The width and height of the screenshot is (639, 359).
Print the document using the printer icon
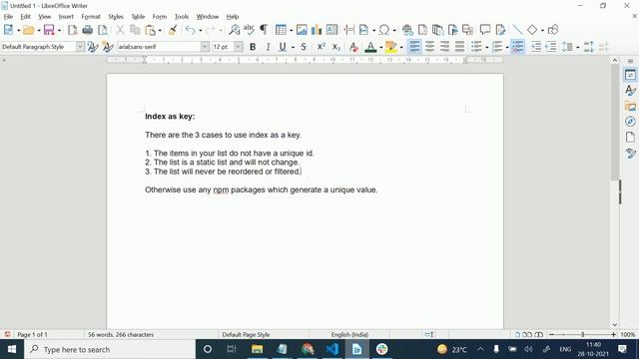(x=87, y=30)
